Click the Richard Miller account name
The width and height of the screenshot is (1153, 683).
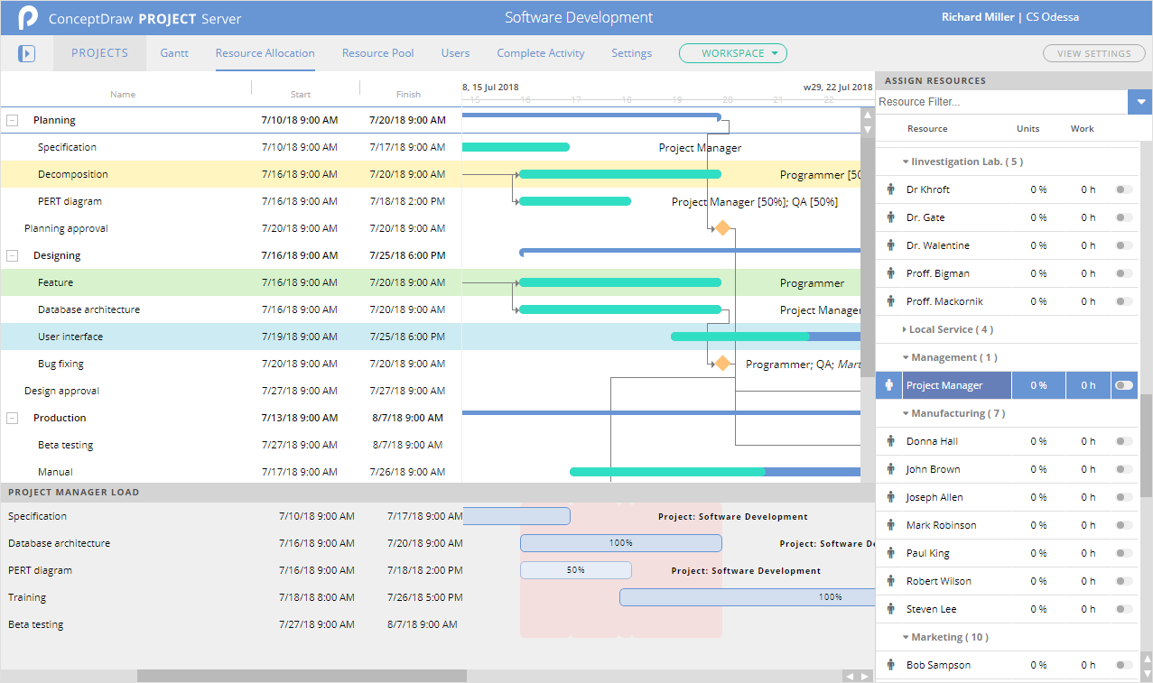click(x=979, y=17)
